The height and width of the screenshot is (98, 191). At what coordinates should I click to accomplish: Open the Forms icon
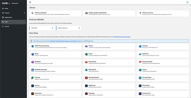(140, 70)
